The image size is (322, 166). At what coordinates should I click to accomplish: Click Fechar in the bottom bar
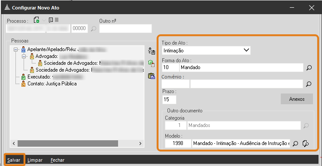(x=58, y=160)
